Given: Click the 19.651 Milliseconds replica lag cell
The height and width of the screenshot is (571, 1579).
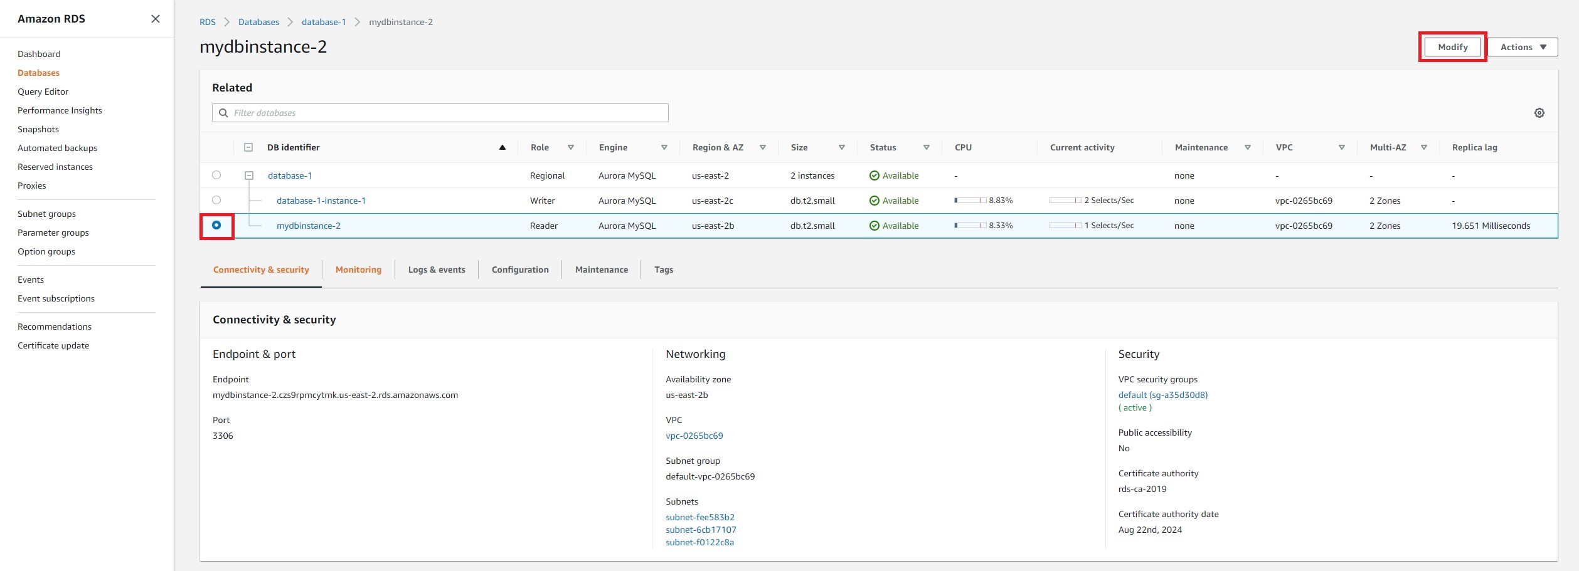Looking at the screenshot, I should [x=1491, y=226].
